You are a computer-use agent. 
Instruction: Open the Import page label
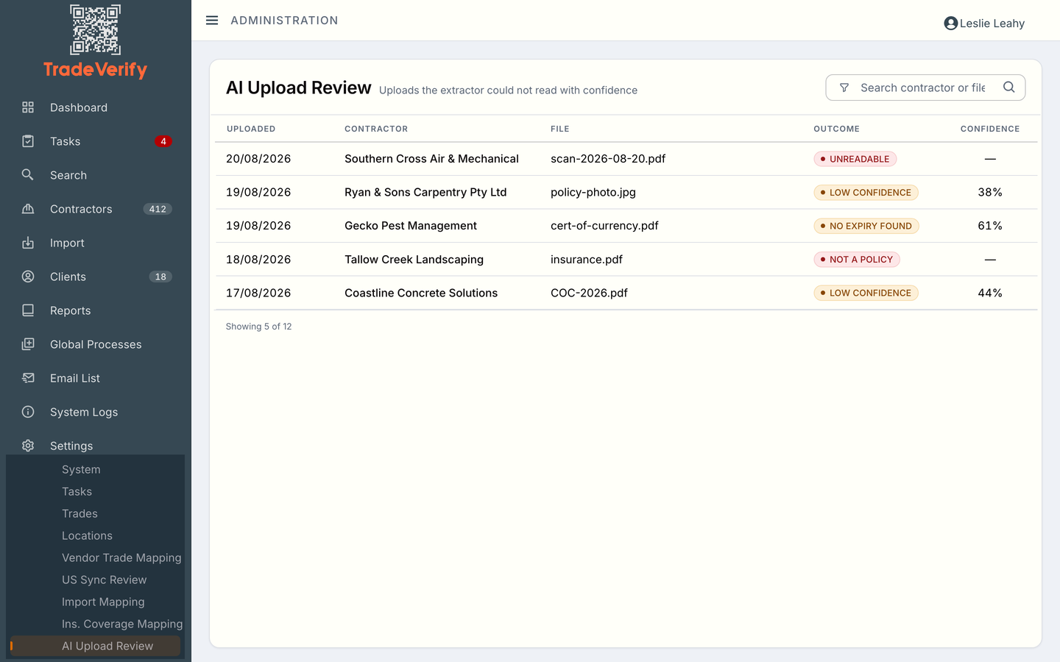[67, 243]
